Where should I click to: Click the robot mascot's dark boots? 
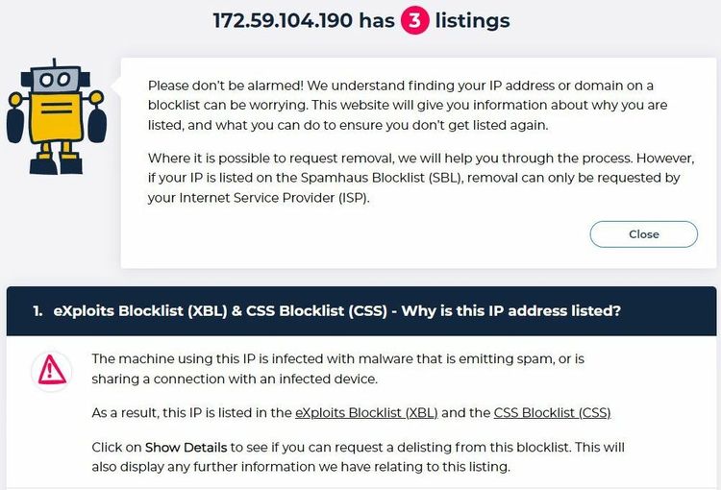tap(56, 166)
